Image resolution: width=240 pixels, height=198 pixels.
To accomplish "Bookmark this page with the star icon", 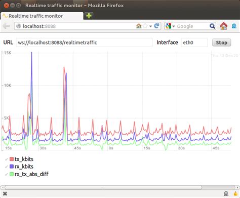I will pyautogui.click(x=145, y=26).
